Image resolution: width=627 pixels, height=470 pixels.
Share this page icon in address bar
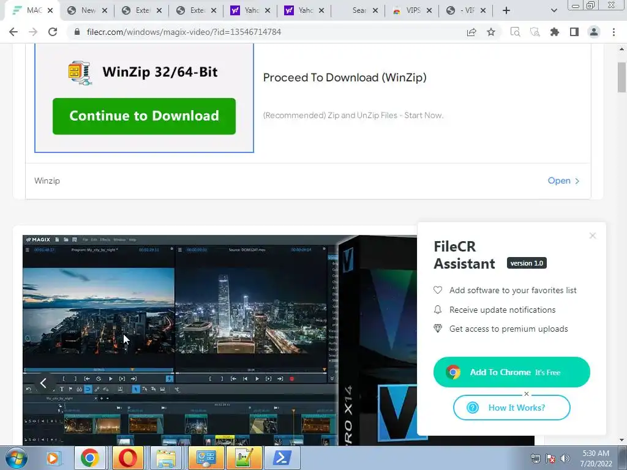(471, 32)
